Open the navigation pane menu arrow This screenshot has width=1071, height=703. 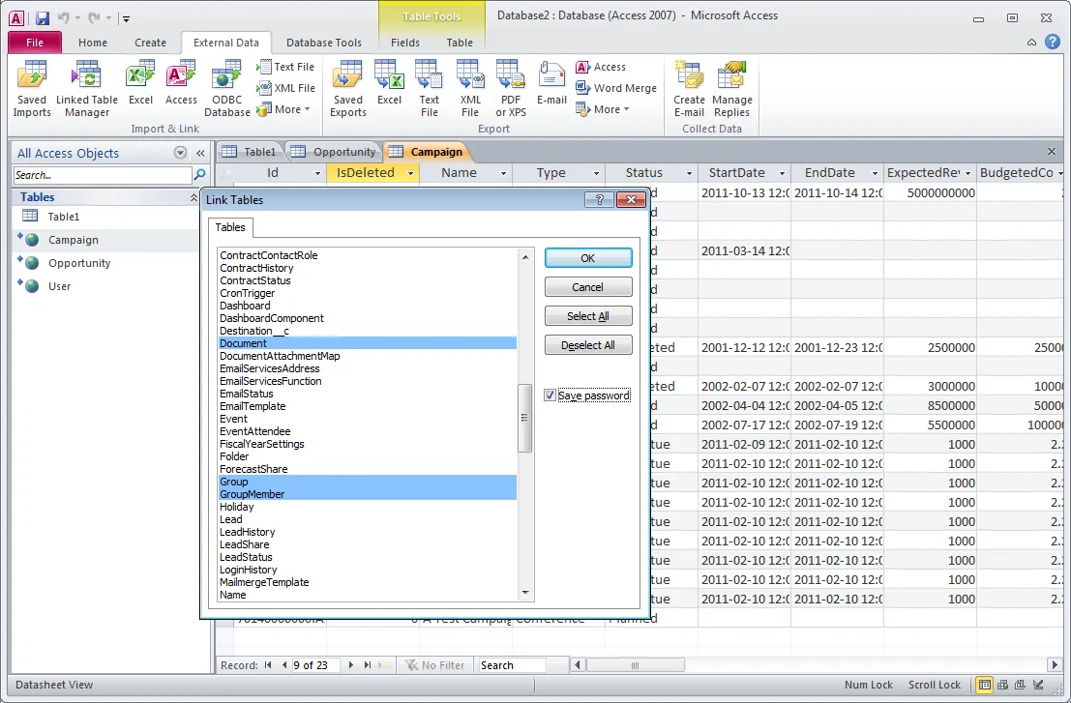coord(180,153)
